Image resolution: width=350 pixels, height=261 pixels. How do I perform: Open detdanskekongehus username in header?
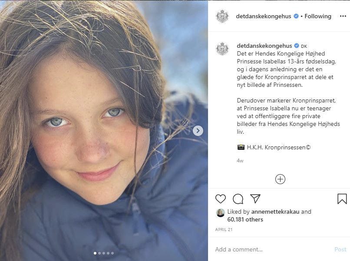(x=264, y=16)
